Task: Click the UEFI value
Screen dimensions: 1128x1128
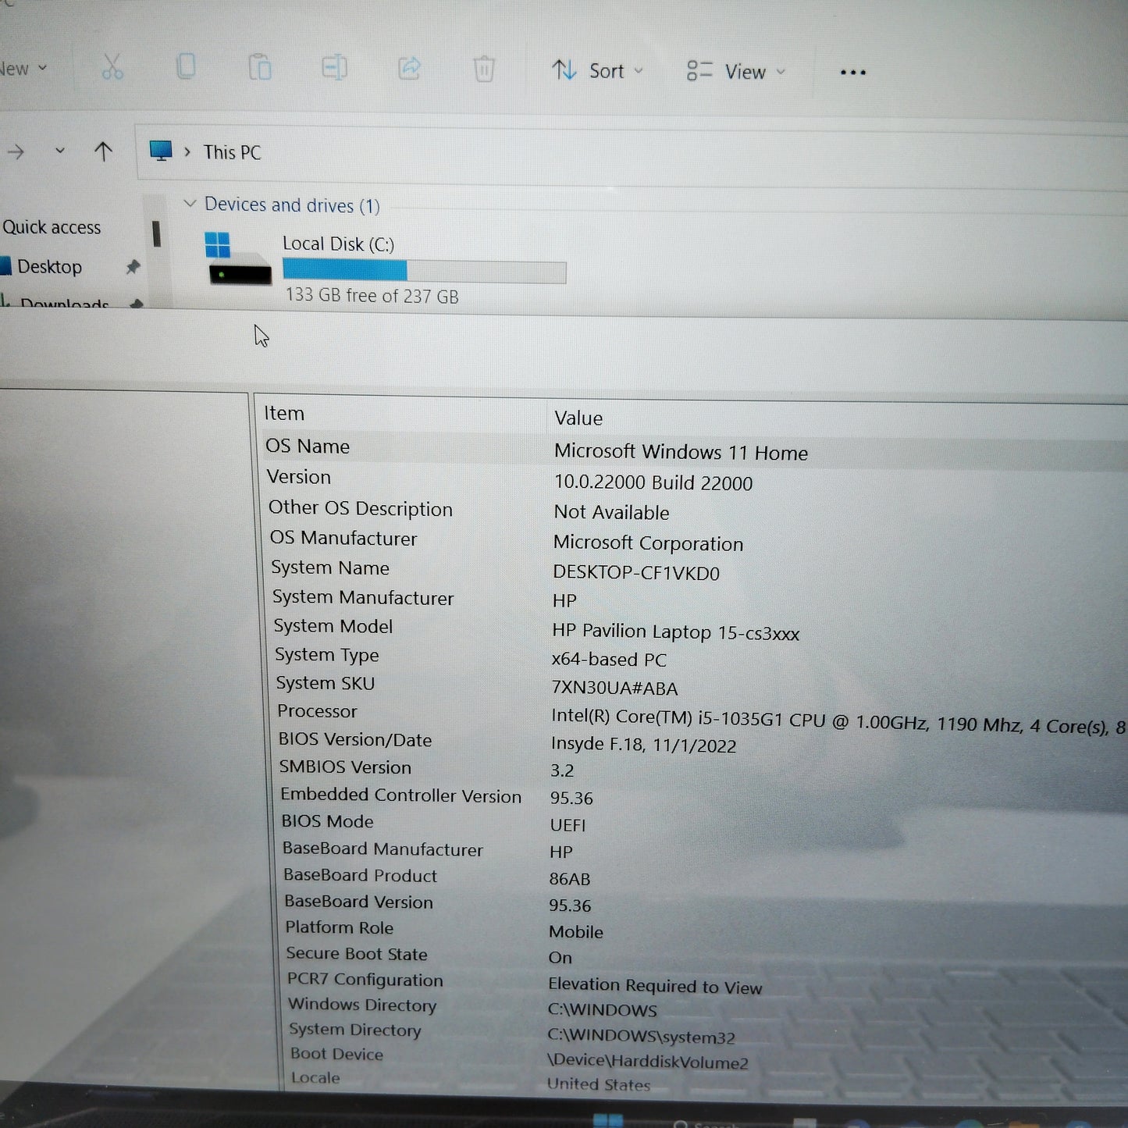Action: (x=568, y=825)
